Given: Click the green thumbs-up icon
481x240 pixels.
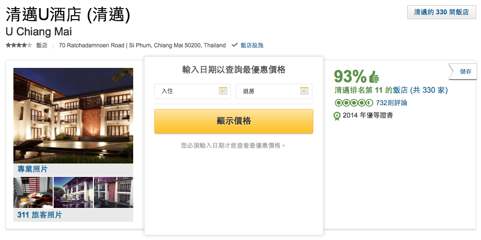Looking at the screenshot, I should (x=374, y=76).
